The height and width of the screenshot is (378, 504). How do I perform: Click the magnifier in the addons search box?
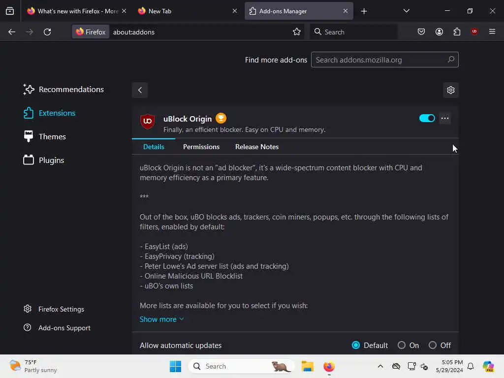pyautogui.click(x=451, y=60)
